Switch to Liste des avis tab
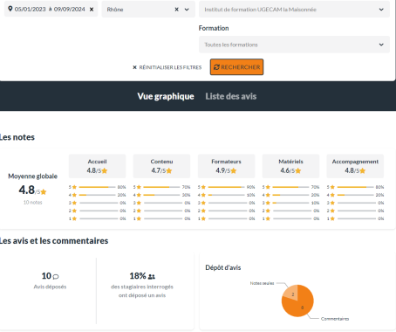The height and width of the screenshot is (332, 396). pyautogui.click(x=231, y=96)
